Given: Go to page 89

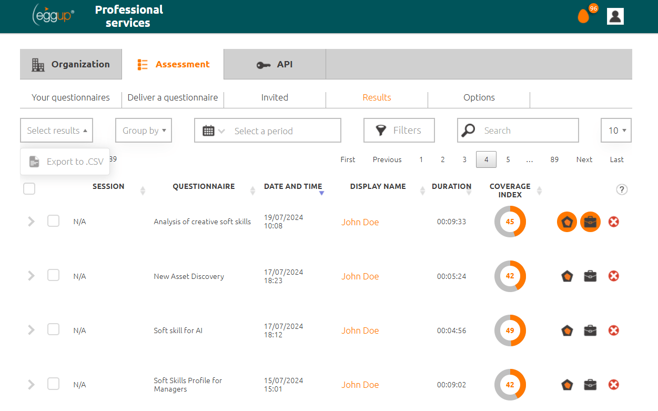Looking at the screenshot, I should pyautogui.click(x=554, y=159).
